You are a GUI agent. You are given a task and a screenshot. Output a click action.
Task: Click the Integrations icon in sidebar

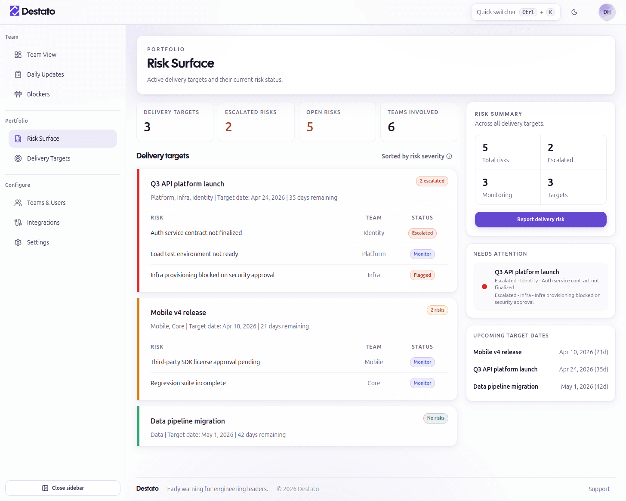click(18, 223)
